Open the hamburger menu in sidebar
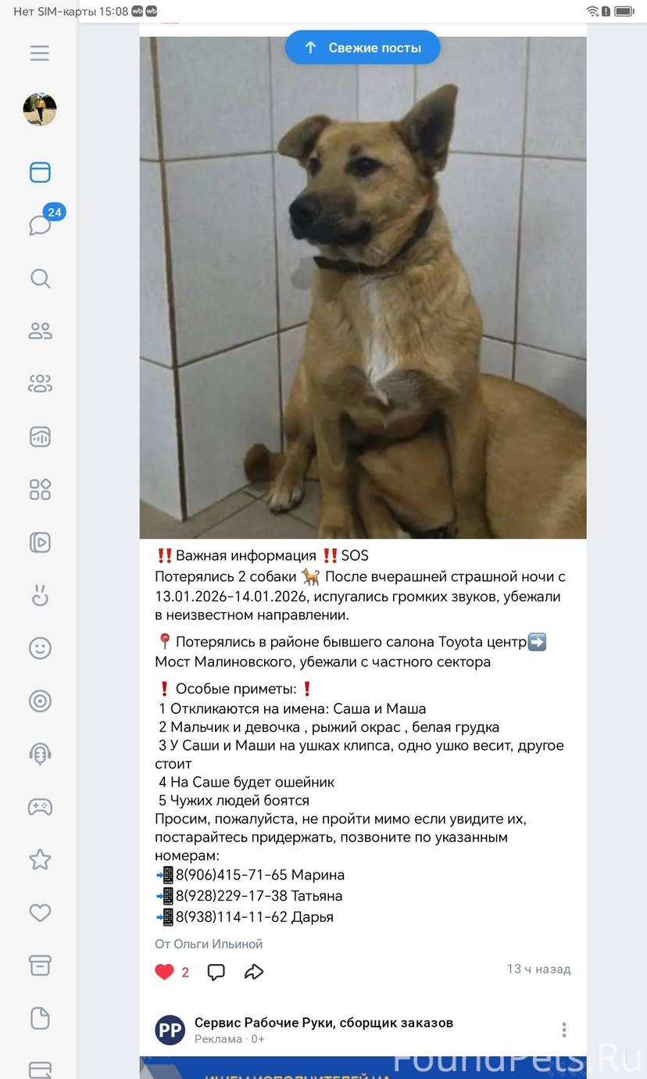The image size is (647, 1079). (x=40, y=53)
